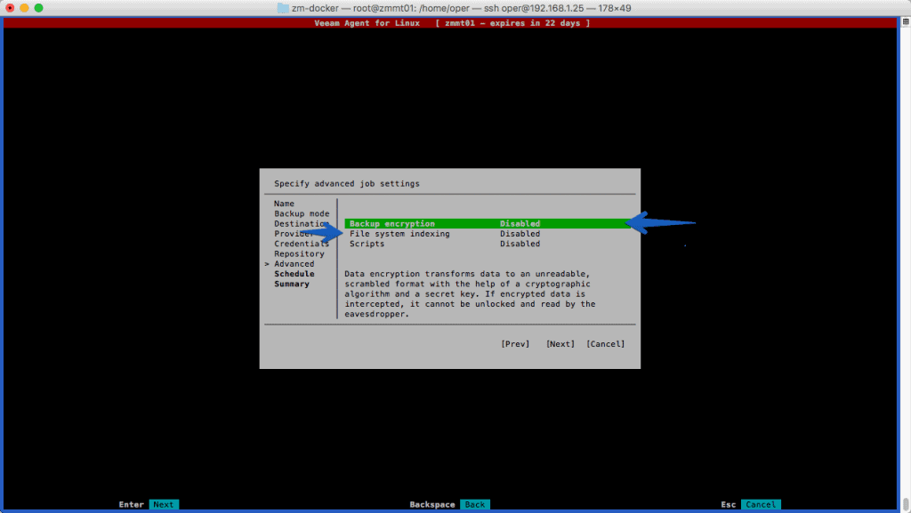The height and width of the screenshot is (513, 911).
Task: Go to the Credentials wizard step
Action: (x=302, y=244)
